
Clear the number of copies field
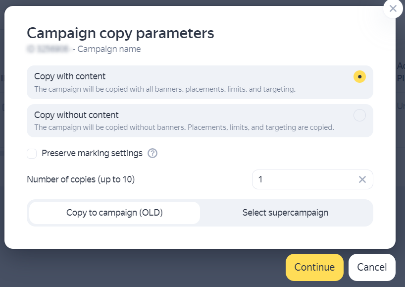(x=362, y=179)
